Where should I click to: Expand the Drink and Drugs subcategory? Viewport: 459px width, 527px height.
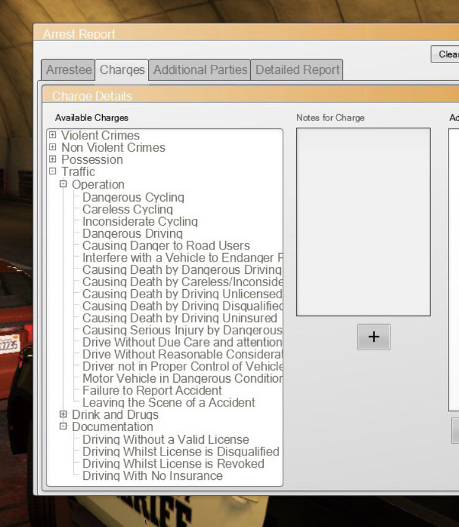point(63,415)
